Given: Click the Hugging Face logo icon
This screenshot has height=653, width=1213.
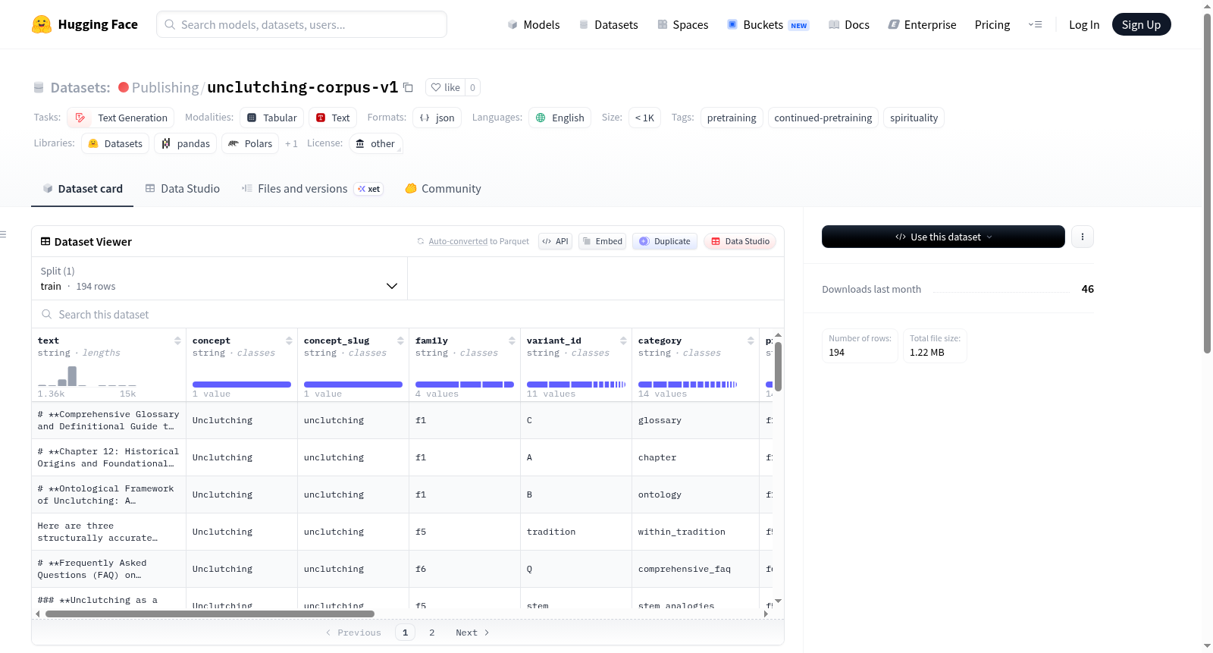Looking at the screenshot, I should 42,24.
